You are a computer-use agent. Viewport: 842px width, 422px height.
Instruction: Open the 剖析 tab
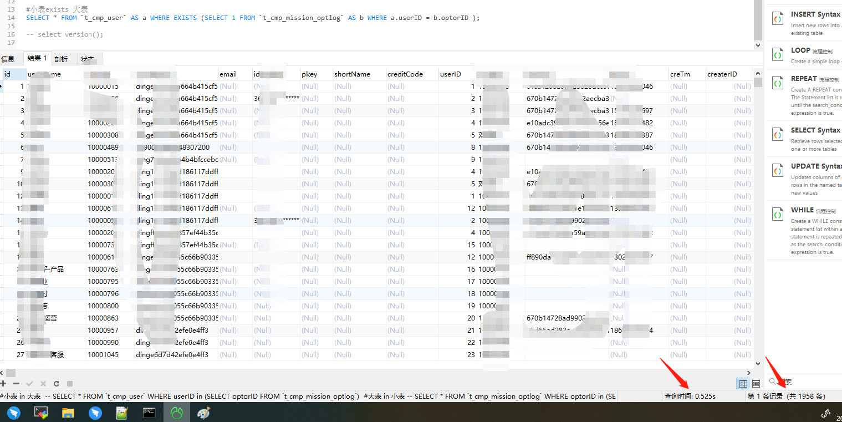point(62,58)
